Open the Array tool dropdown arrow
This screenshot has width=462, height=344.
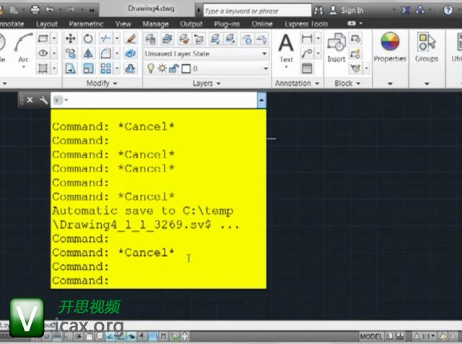tap(117, 69)
